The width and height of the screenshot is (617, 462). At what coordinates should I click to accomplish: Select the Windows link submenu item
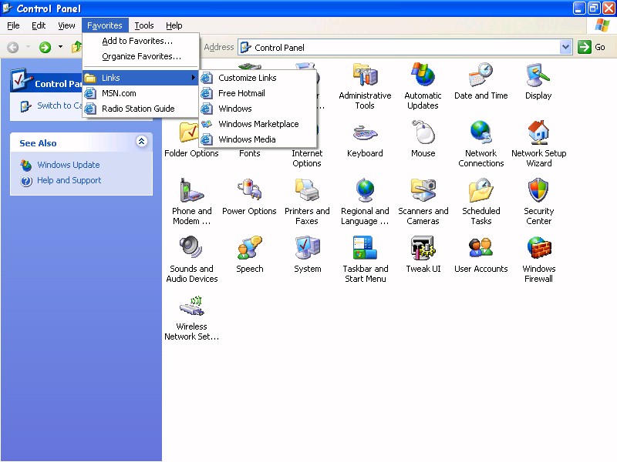[258, 109]
